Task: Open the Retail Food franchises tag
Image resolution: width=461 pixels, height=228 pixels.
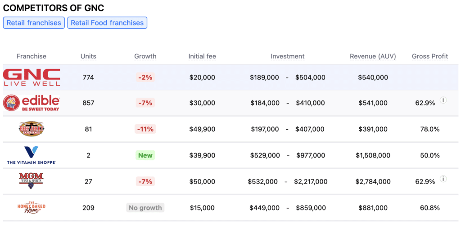Action: [x=107, y=23]
